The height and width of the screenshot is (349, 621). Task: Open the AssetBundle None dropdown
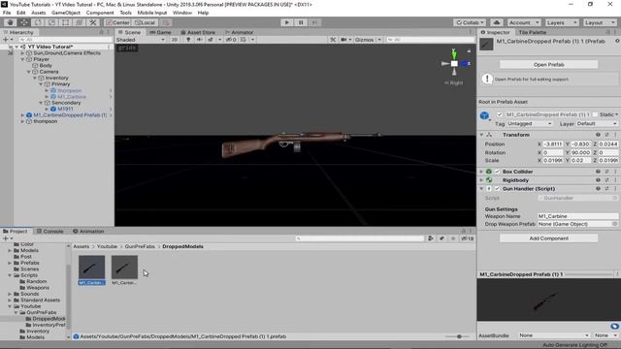[x=554, y=335]
